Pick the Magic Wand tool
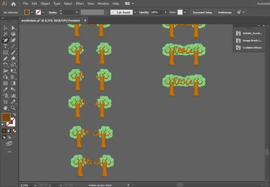The image size is (270, 187). click(x=5, y=34)
